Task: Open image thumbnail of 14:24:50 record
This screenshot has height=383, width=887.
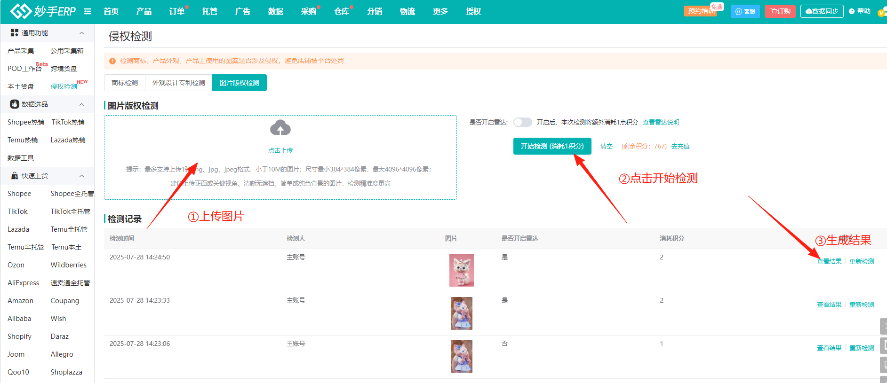Action: (462, 270)
